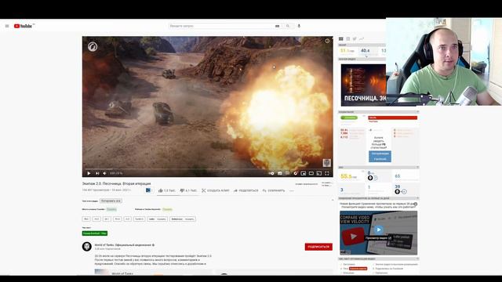Toggle the autoplay switch in the player
Screen dimensions: 502x282
point(271,173)
